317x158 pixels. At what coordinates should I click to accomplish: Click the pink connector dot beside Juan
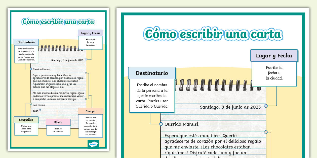click(40, 110)
